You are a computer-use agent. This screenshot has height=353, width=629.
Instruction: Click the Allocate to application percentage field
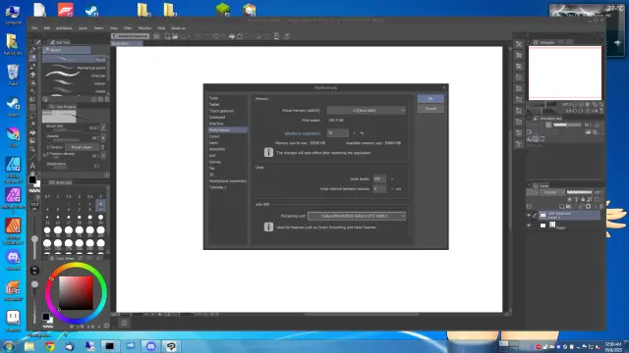click(337, 133)
